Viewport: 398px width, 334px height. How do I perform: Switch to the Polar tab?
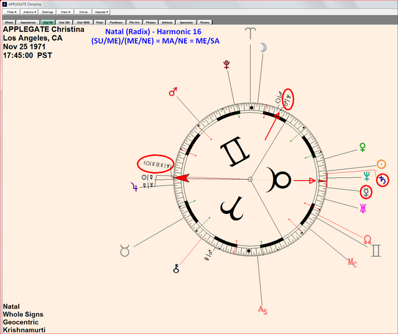[99, 22]
